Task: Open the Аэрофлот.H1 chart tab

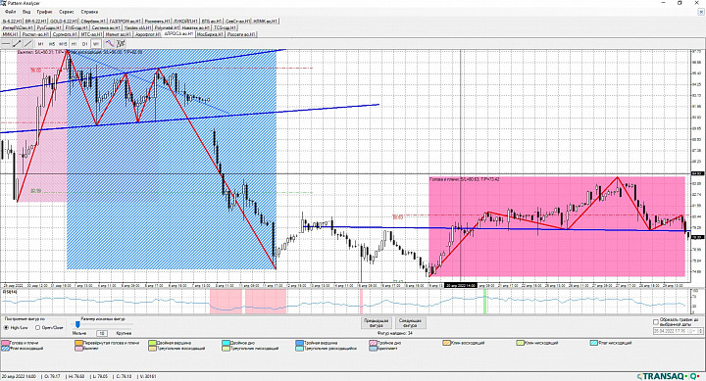Action: click(148, 34)
